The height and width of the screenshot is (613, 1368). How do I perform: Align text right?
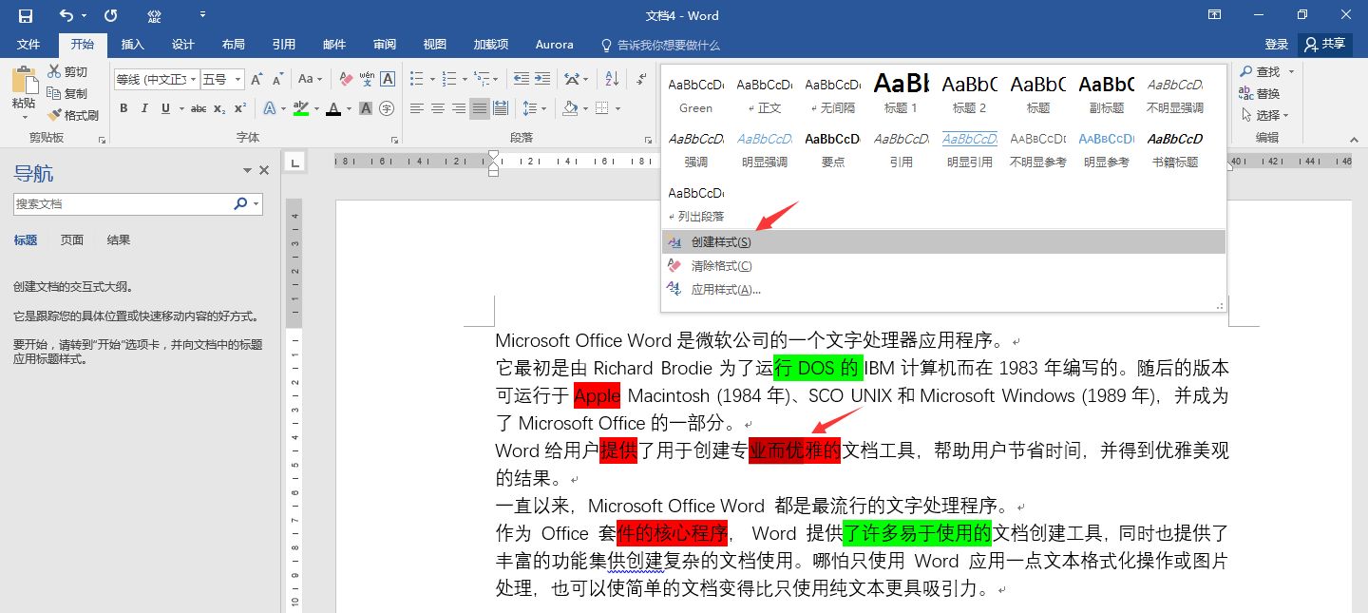[459, 108]
